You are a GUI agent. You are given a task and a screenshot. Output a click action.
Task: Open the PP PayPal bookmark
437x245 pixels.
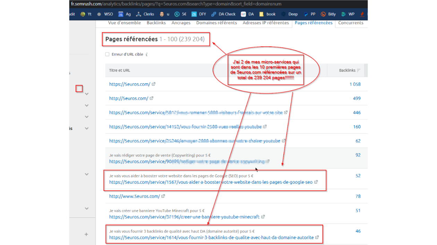coord(309,14)
